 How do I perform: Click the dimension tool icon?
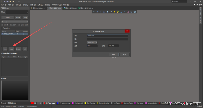click(131, 12)
